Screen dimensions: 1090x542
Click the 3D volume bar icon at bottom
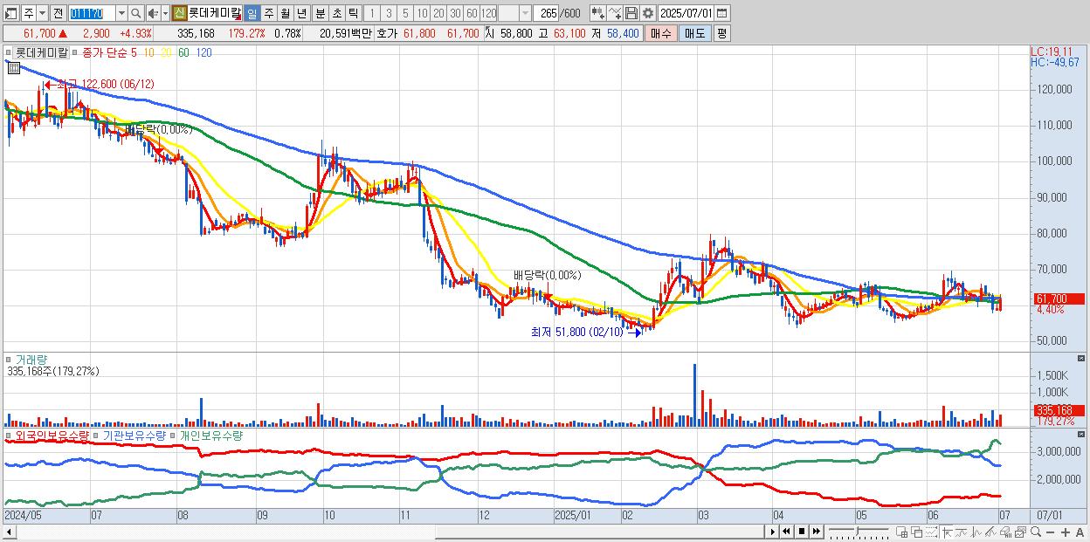pyautogui.click(x=1005, y=532)
